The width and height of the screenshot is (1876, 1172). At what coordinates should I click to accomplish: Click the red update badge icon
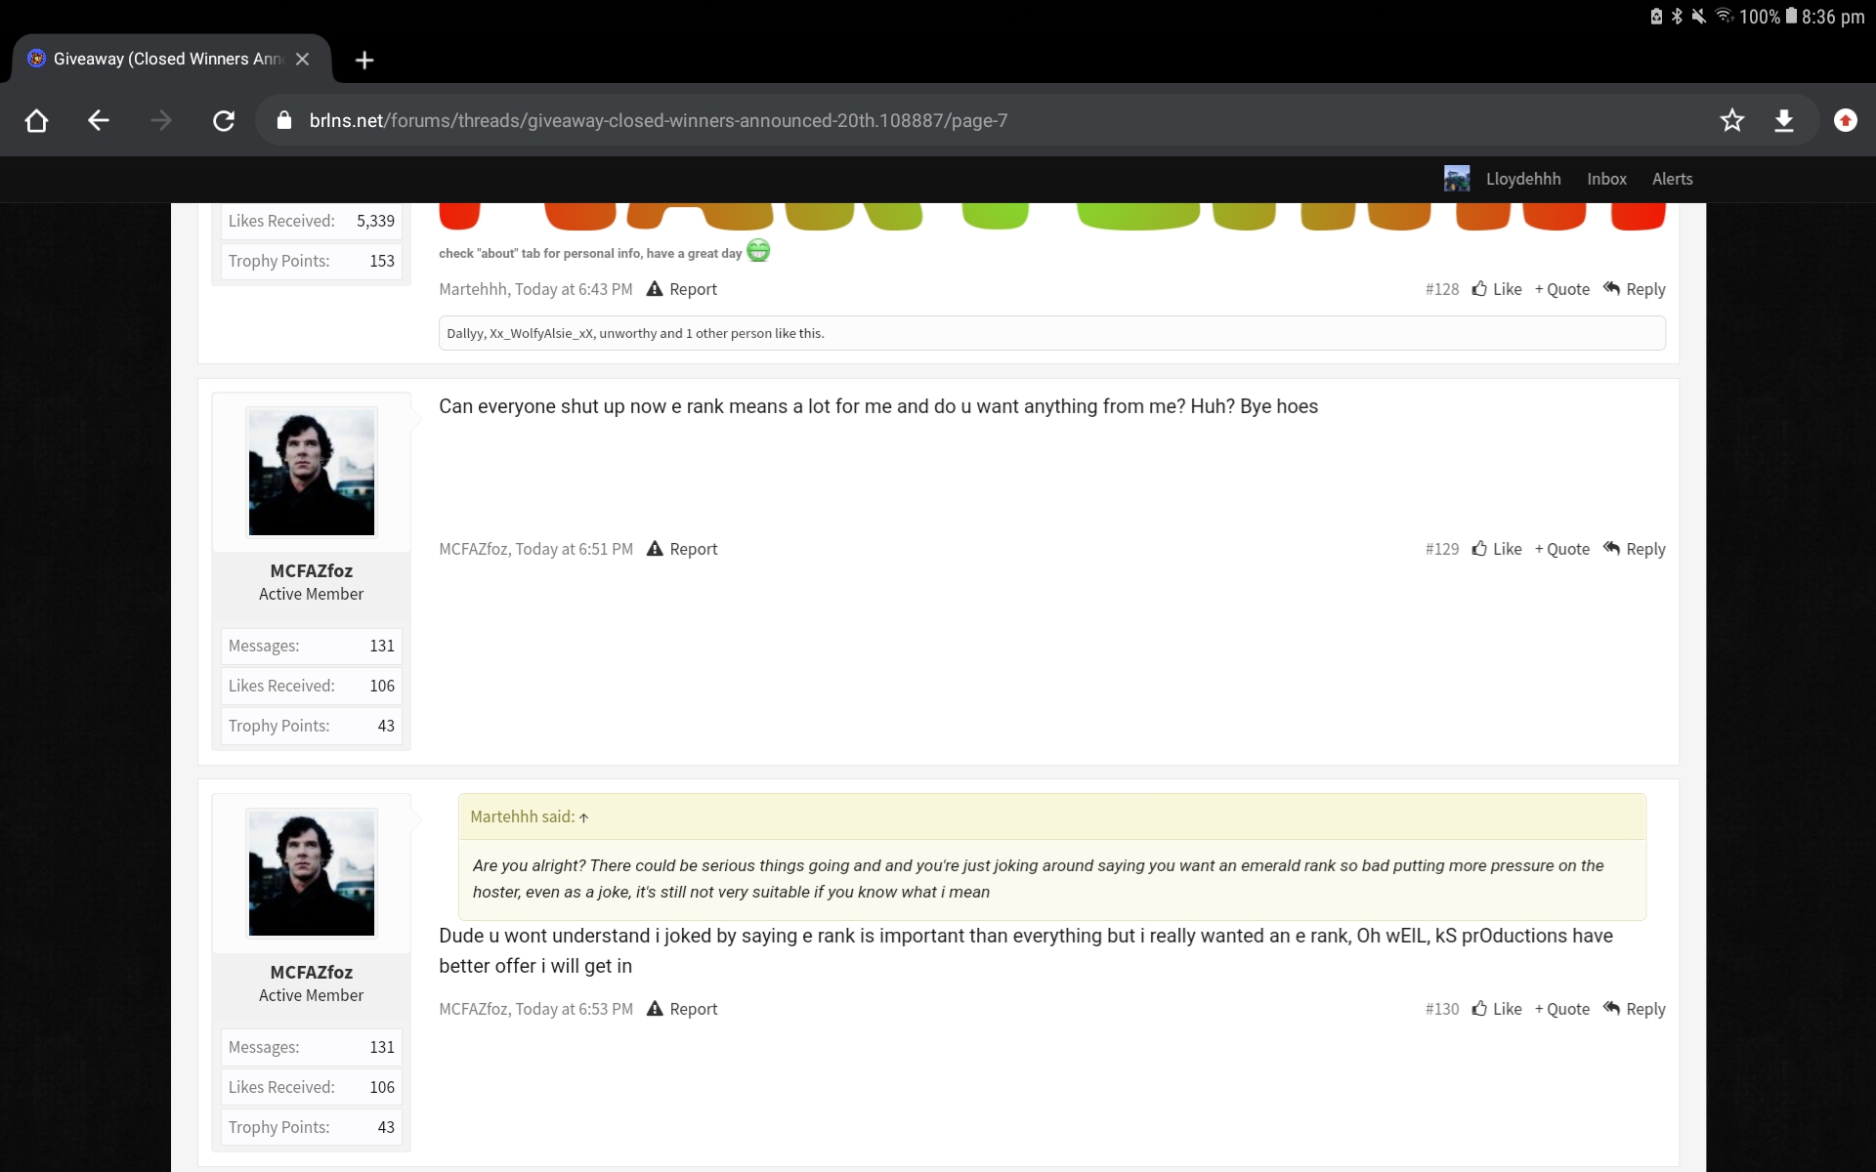(x=1846, y=120)
